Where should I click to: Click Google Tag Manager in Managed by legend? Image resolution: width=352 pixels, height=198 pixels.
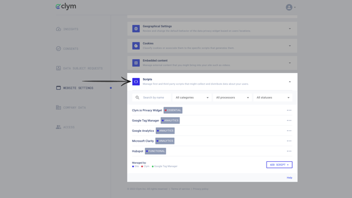[x=165, y=166]
